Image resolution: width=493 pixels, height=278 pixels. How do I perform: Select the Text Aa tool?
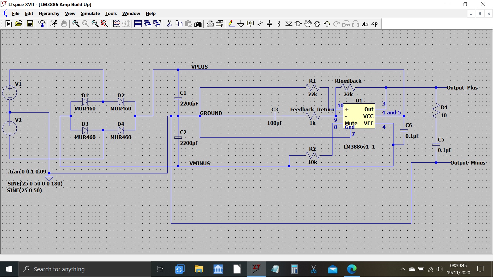pyautogui.click(x=365, y=24)
